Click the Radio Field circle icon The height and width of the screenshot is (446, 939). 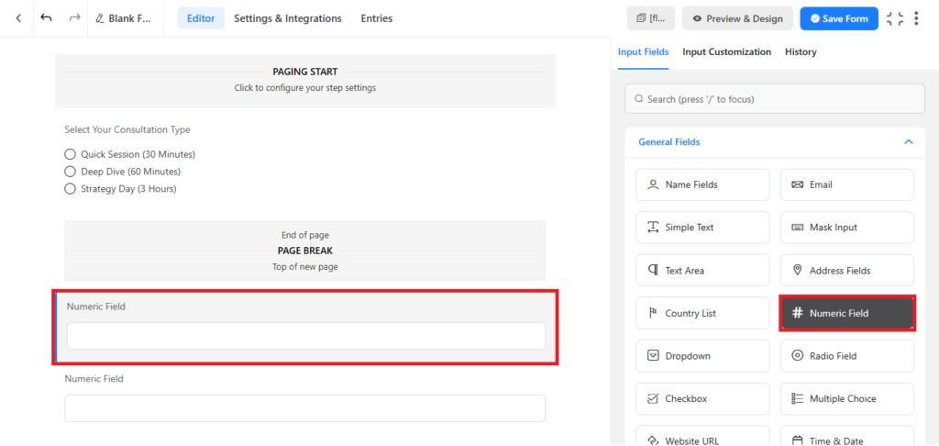(797, 356)
